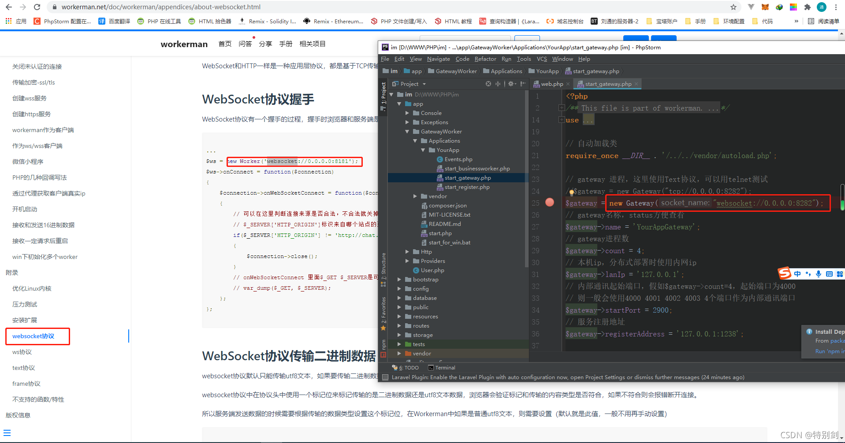
Task: Open the 创建wss服务 sidebar link
Action: [x=30, y=98]
